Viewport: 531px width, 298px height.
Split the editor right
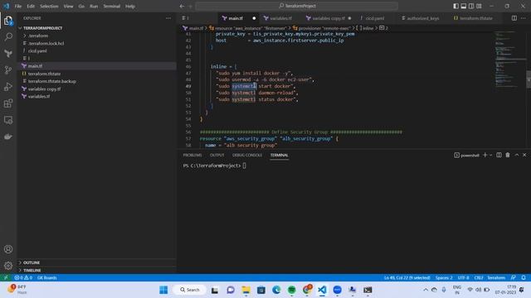pos(514,18)
